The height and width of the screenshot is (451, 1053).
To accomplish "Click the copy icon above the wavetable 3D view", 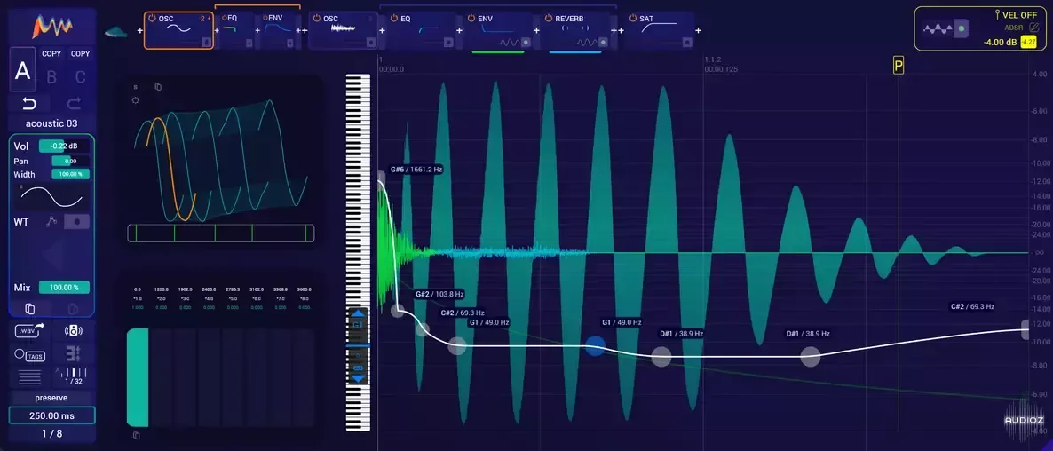I will [x=158, y=87].
